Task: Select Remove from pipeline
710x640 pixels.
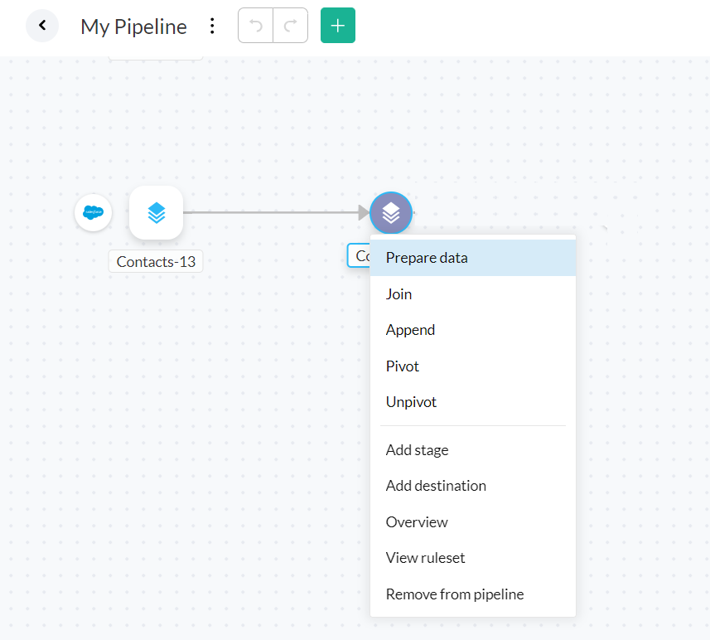Action: pos(455,594)
